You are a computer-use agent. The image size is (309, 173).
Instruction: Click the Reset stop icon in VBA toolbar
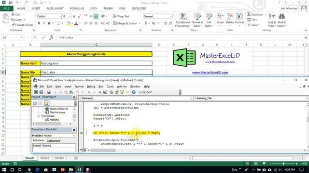click(100, 92)
